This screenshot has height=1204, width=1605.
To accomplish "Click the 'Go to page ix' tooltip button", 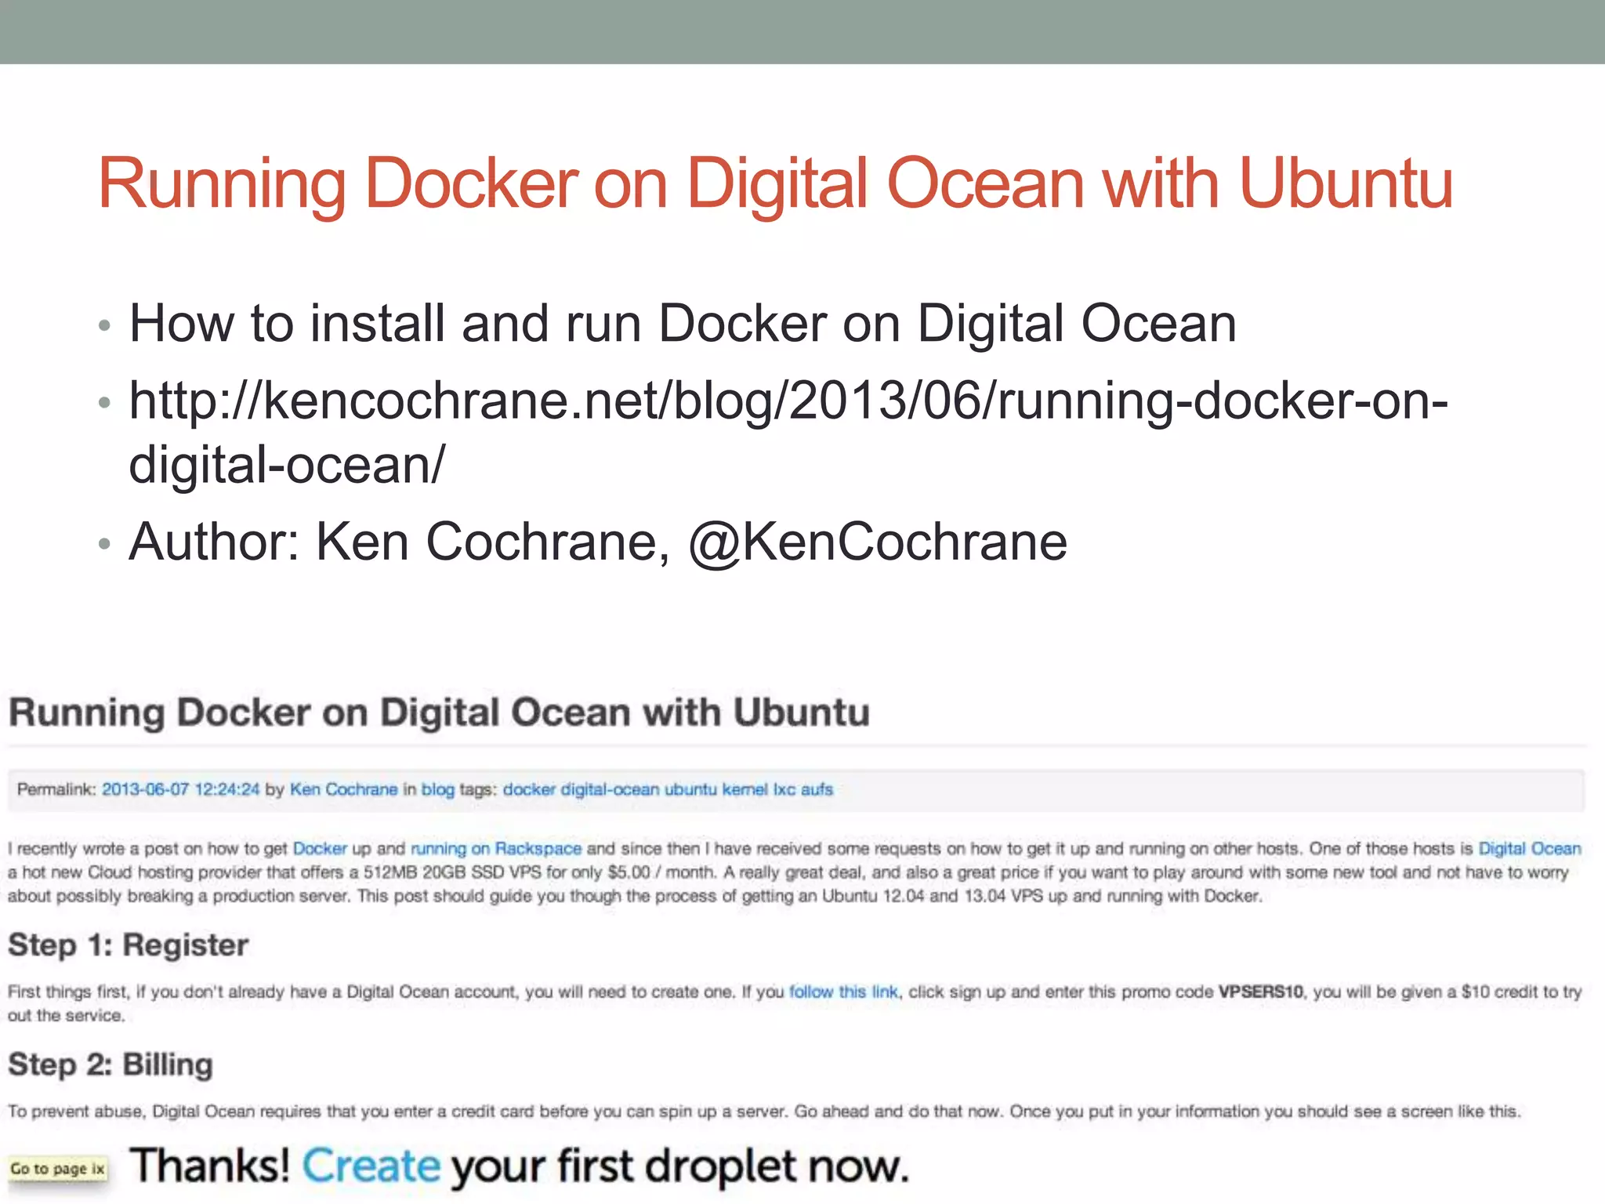I will coord(57,1169).
